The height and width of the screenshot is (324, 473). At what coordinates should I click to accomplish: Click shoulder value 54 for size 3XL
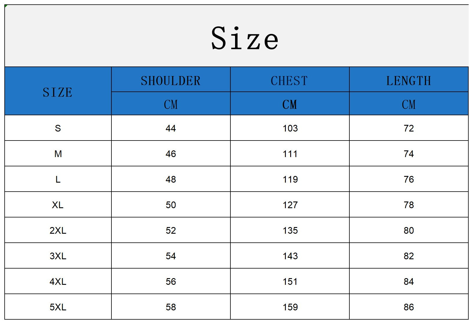(171, 256)
